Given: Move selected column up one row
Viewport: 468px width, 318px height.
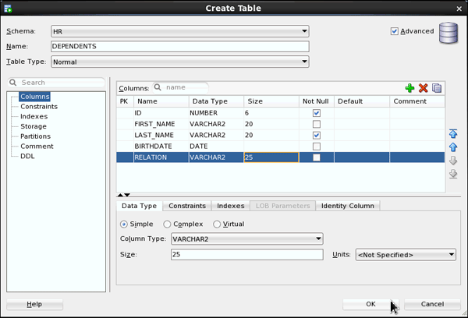Looking at the screenshot, I should pos(453,147).
